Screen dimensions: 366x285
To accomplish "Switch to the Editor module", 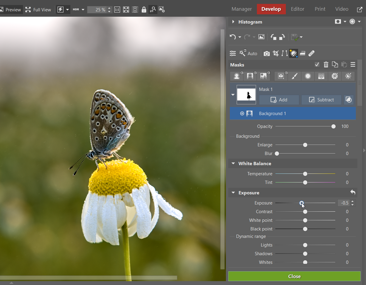I will tap(297, 9).
